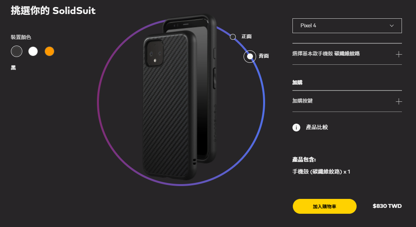Open the 產品比較 link

click(317, 127)
